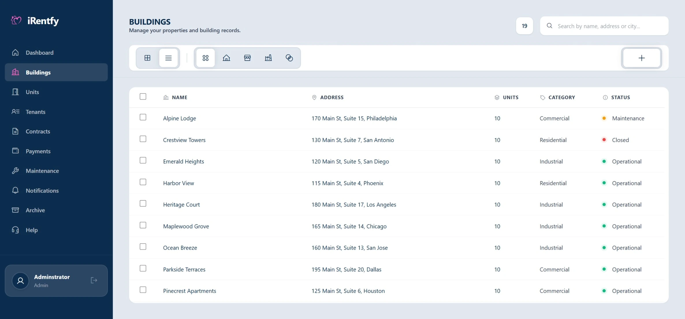Open the Units section

[56, 92]
